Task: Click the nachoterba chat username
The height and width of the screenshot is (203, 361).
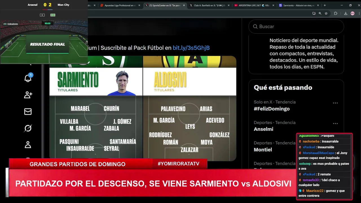Action: point(311,142)
